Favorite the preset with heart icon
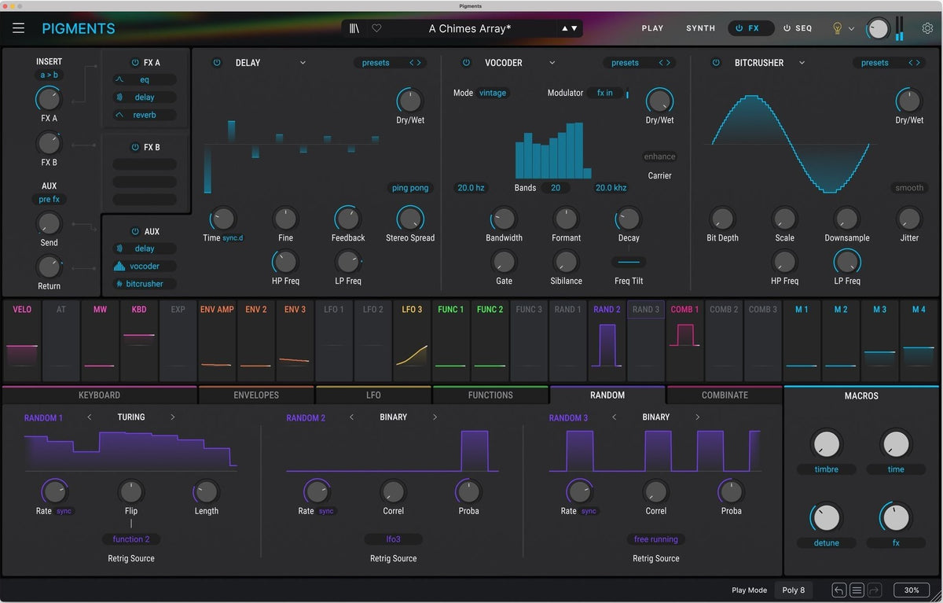 pos(376,28)
